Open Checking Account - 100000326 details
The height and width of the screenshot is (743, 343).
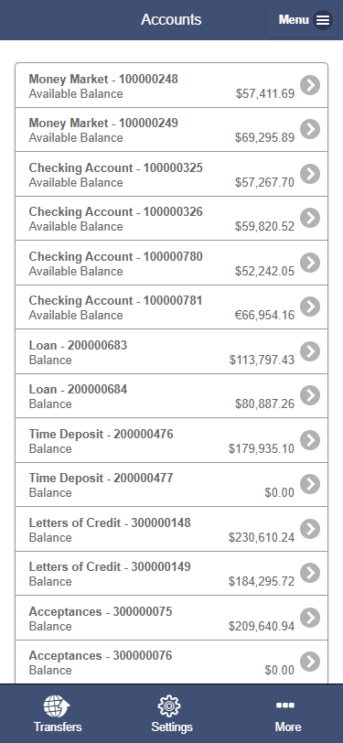tap(172, 219)
